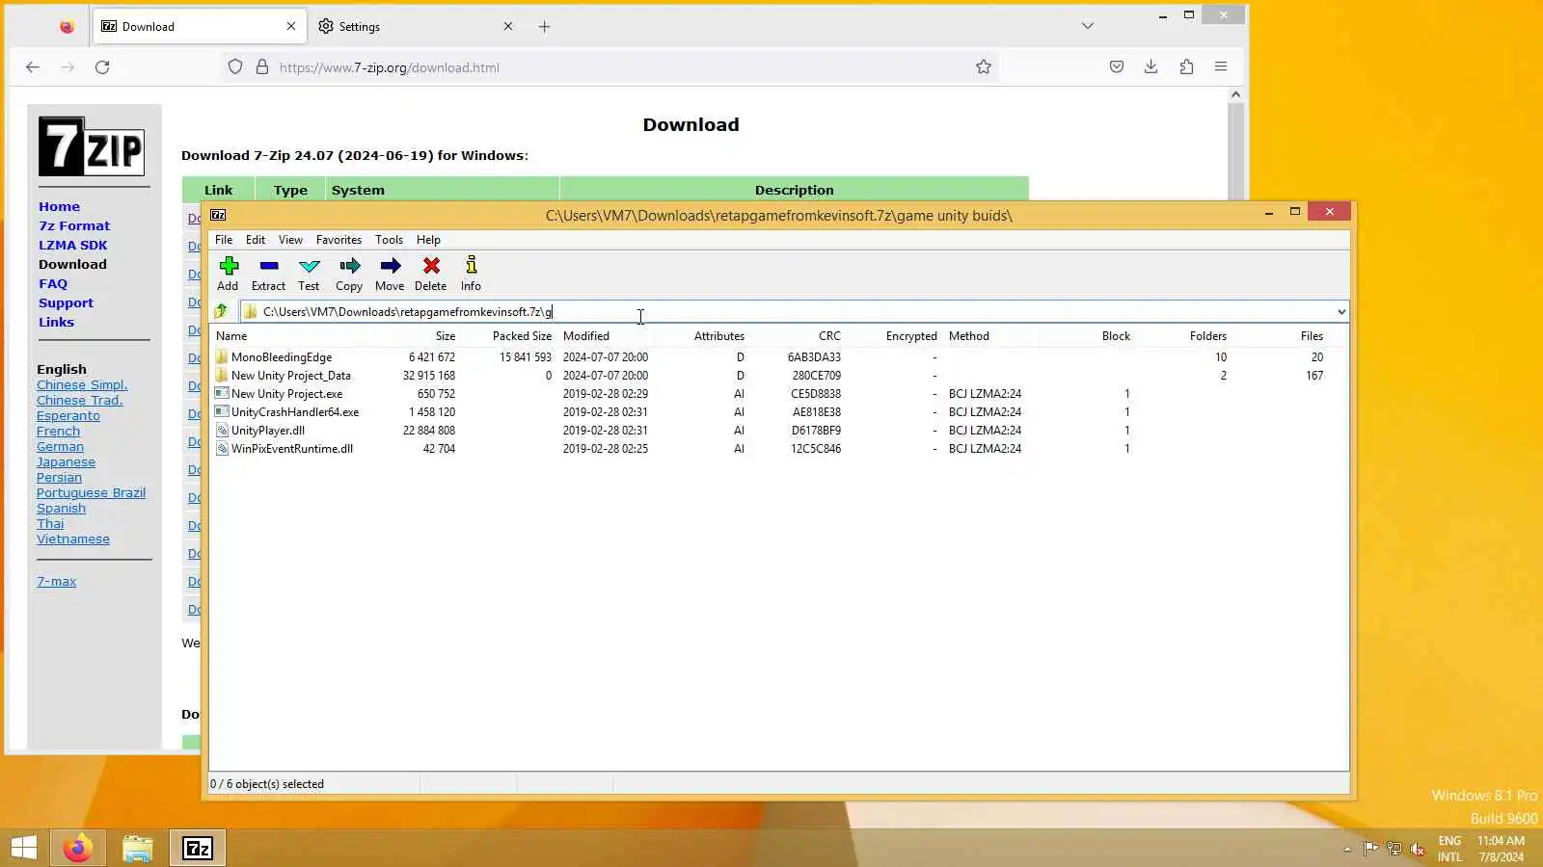This screenshot has height=867, width=1543.
Task: Click the Add button in 7-Zip toolbar
Action: (x=228, y=274)
